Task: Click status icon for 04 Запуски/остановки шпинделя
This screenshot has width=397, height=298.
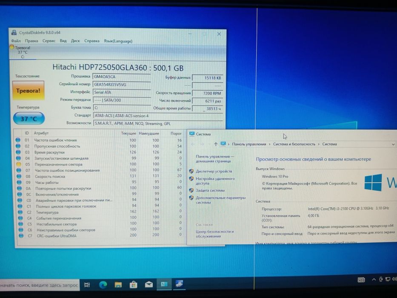Action: coord(18,158)
